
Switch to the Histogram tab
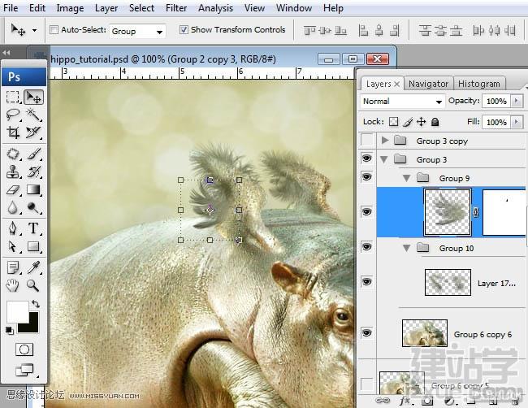478,84
